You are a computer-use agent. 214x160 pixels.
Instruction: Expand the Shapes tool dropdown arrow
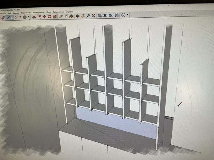pyautogui.click(x=28, y=17)
